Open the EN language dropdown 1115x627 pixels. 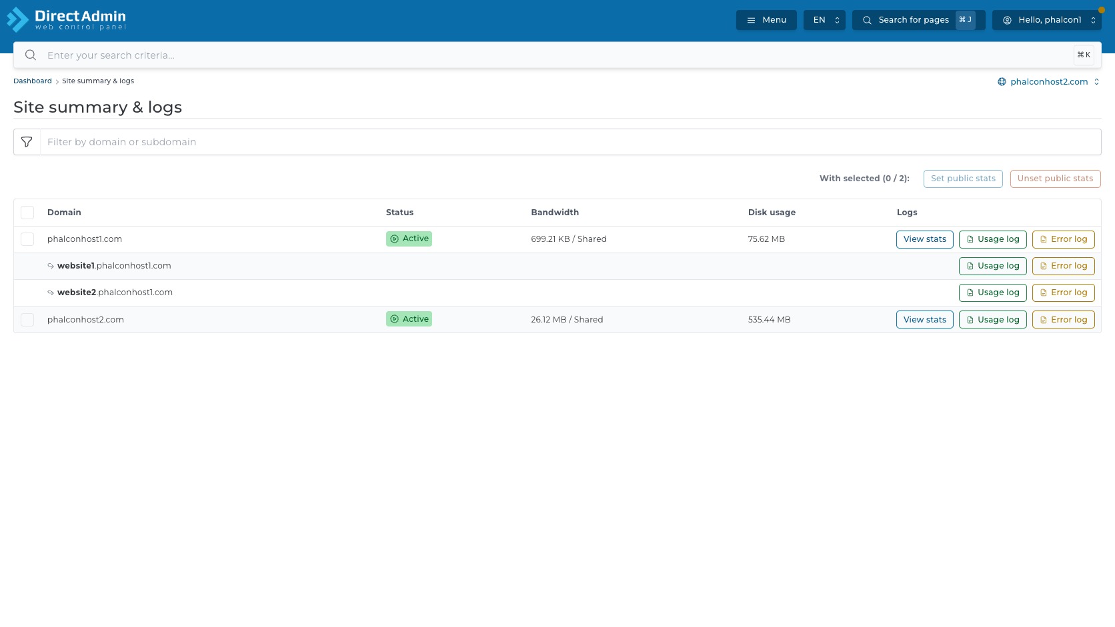(824, 20)
